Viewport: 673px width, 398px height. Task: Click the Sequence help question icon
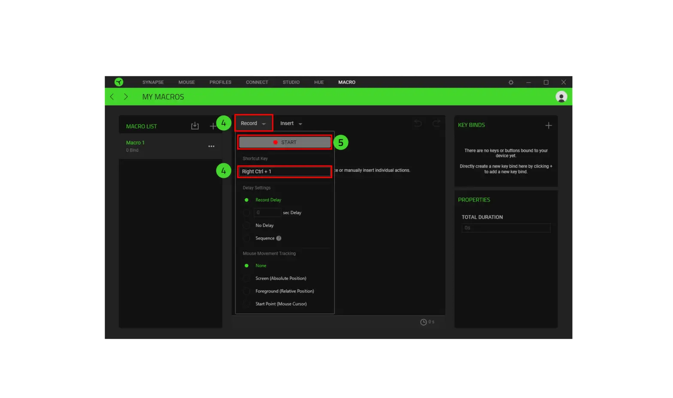[279, 238]
